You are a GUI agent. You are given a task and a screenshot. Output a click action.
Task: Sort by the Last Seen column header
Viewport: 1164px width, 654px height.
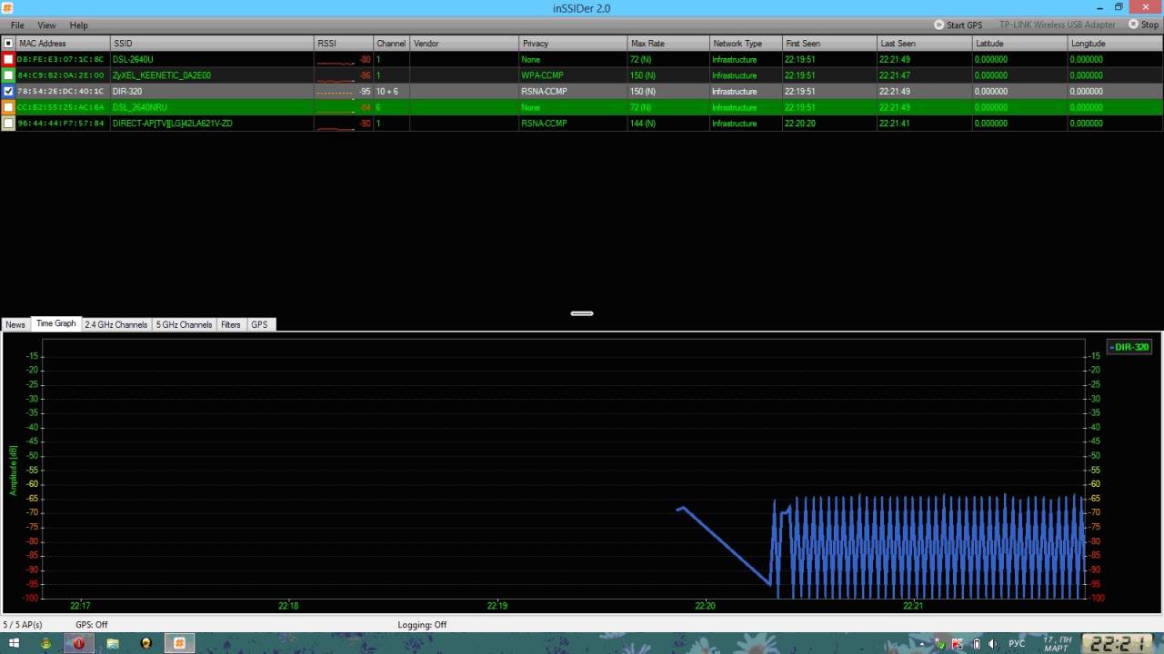coord(925,43)
